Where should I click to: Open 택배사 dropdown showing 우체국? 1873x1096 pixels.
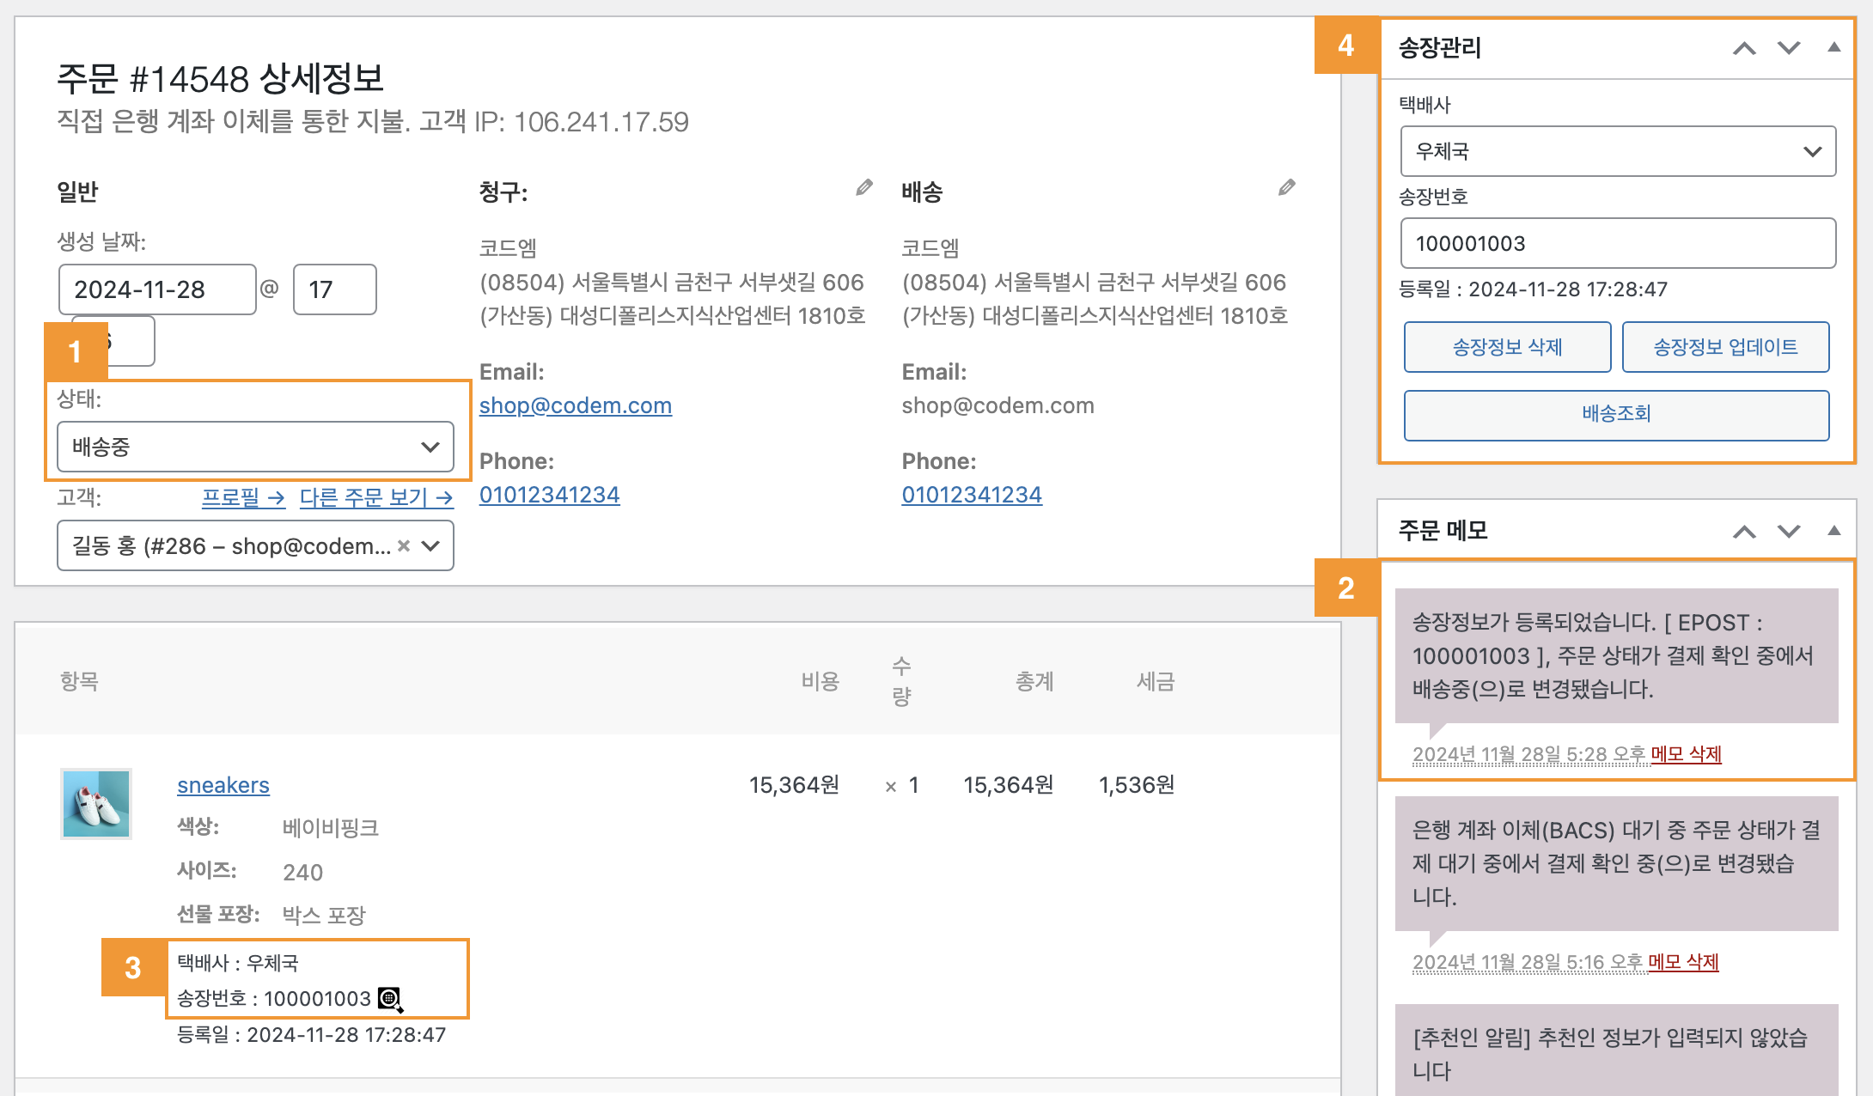1617,151
